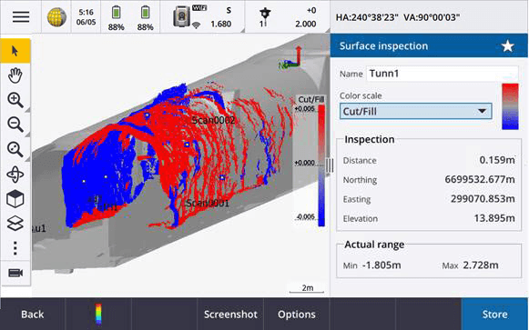Viewport: 529px width, 330px height.
Task: Open the Options softkey
Action: pyautogui.click(x=297, y=315)
